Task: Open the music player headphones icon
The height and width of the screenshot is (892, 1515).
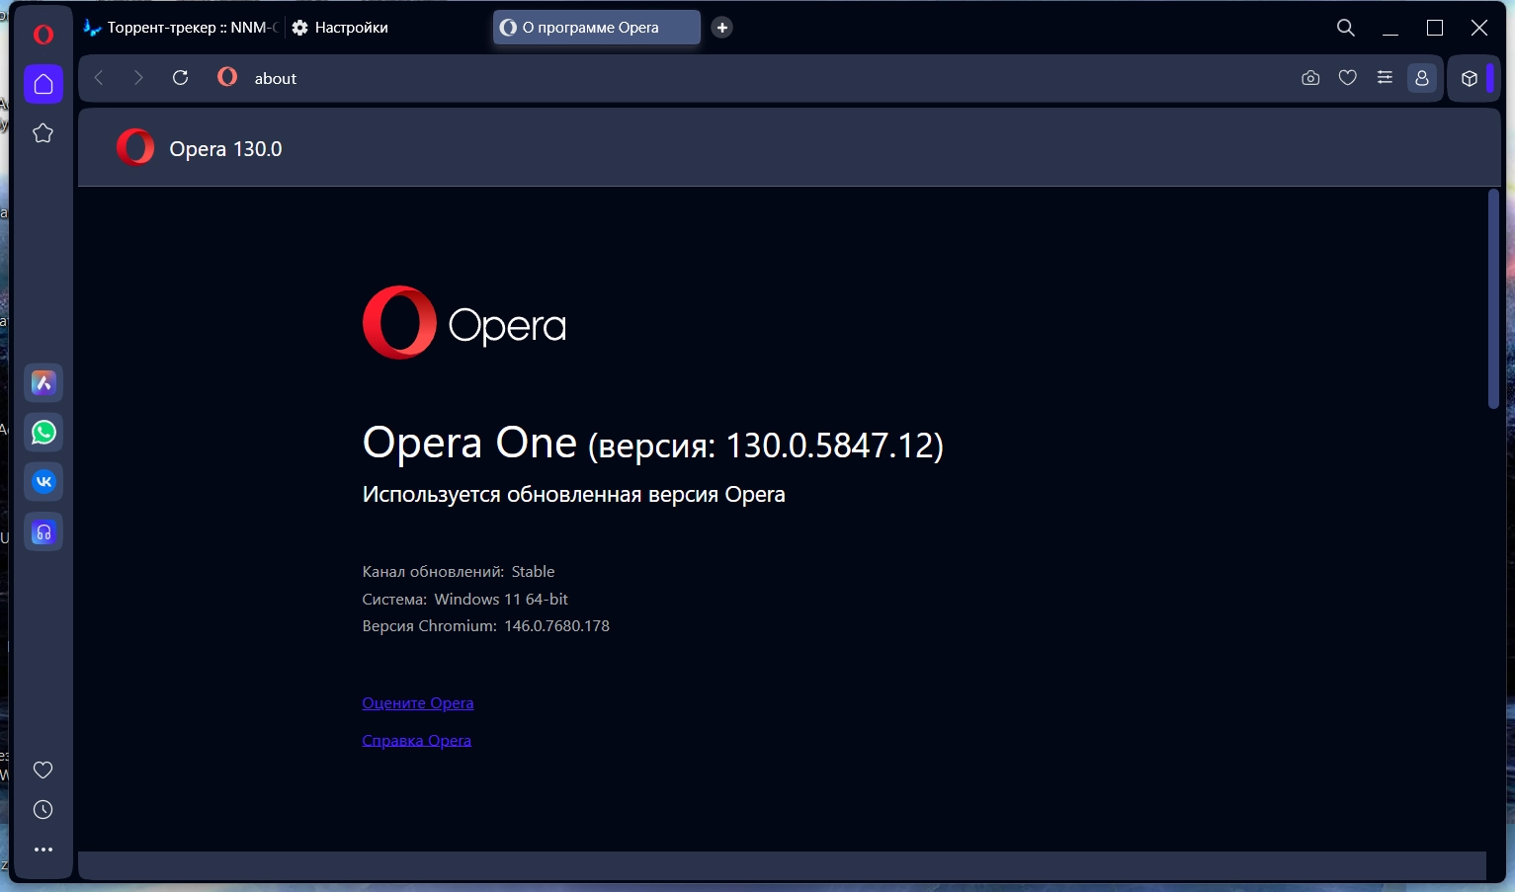Action: [x=43, y=532]
